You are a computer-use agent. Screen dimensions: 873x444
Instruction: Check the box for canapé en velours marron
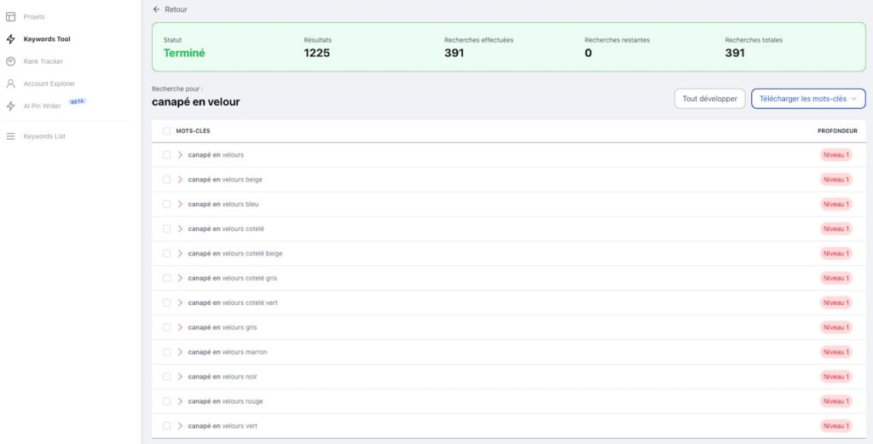pos(166,352)
